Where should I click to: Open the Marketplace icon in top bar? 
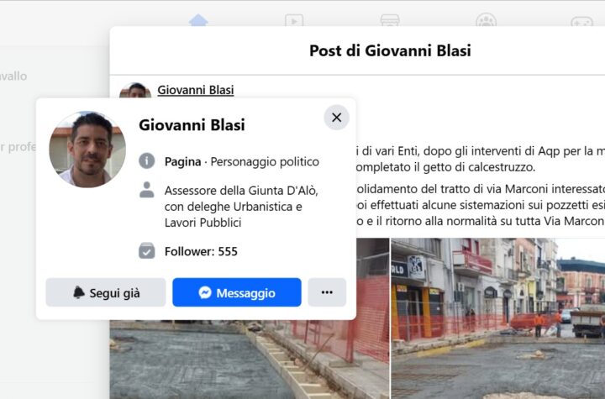390,20
